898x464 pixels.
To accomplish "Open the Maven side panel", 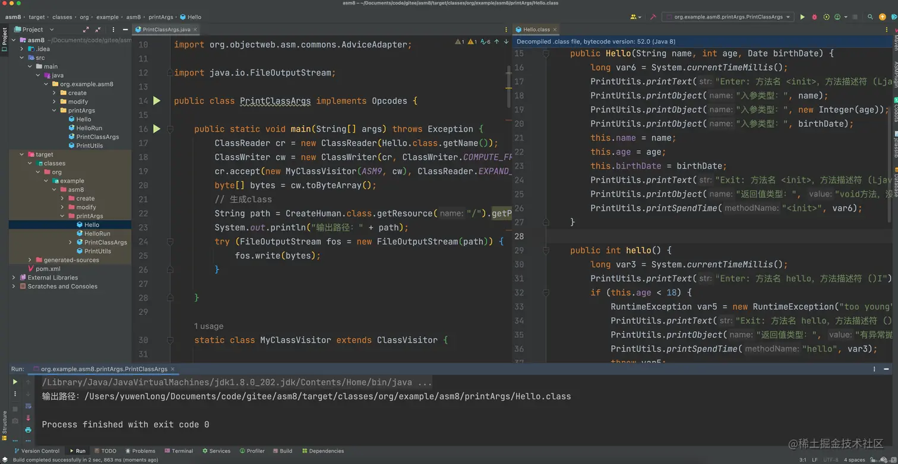I will pyautogui.click(x=894, y=40).
